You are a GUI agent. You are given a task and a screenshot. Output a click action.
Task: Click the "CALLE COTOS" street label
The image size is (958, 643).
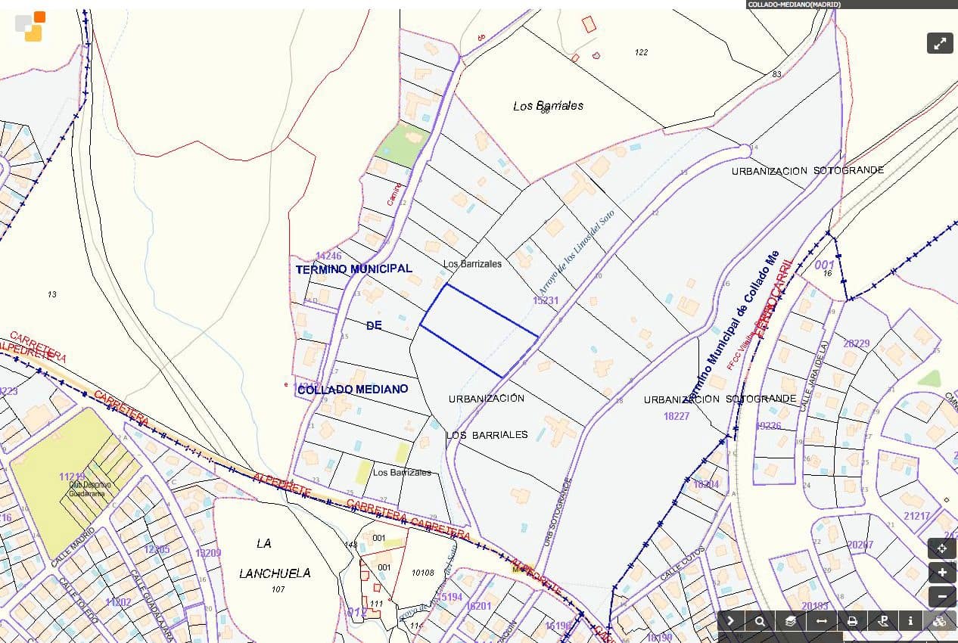coord(683,564)
